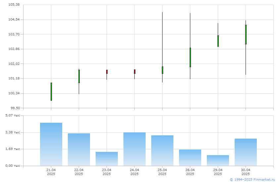
Task: Click the 0,00 тыс volume label
Action: (13, 166)
